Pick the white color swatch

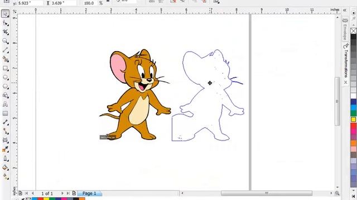353,96
